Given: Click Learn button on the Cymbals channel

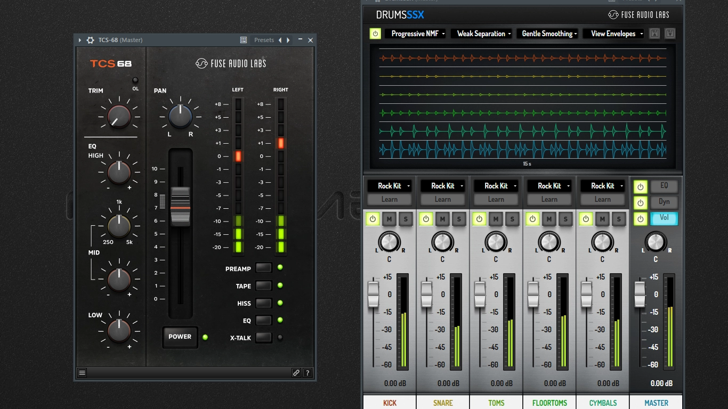Looking at the screenshot, I should [x=602, y=200].
